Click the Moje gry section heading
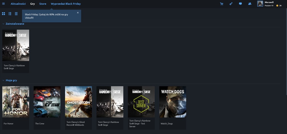 (x=11, y=80)
